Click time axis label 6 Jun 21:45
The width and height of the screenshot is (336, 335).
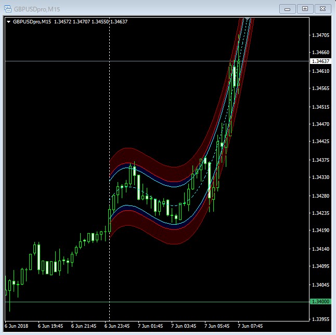[84, 326]
